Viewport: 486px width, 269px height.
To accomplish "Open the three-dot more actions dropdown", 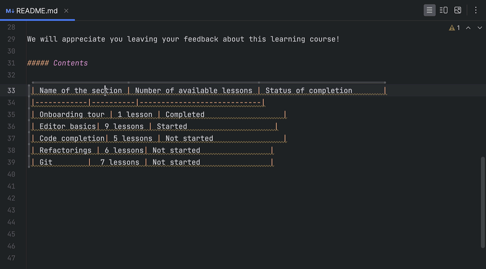I will pyautogui.click(x=476, y=10).
